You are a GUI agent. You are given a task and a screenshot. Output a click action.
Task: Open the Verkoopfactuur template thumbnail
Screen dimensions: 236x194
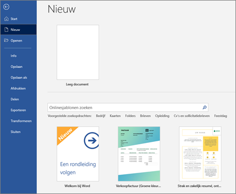click(x=139, y=154)
